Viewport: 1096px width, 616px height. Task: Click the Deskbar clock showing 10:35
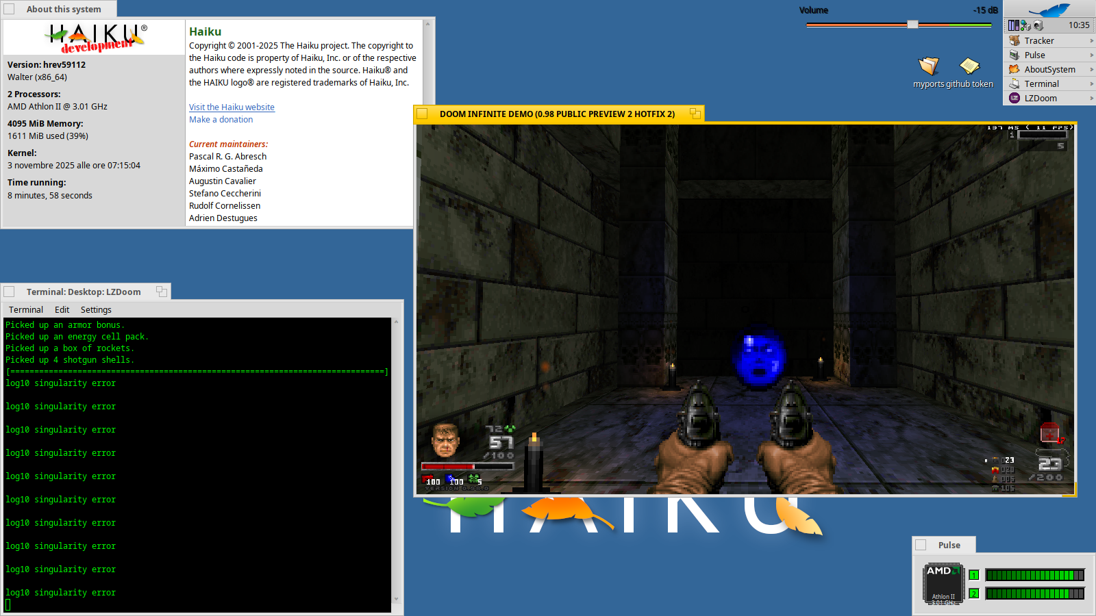pyautogui.click(x=1078, y=25)
